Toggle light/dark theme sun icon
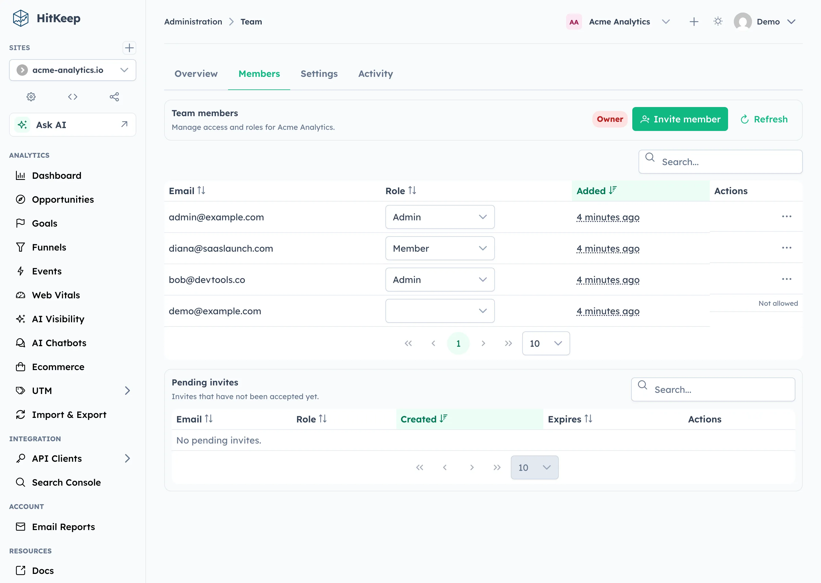 tap(718, 22)
